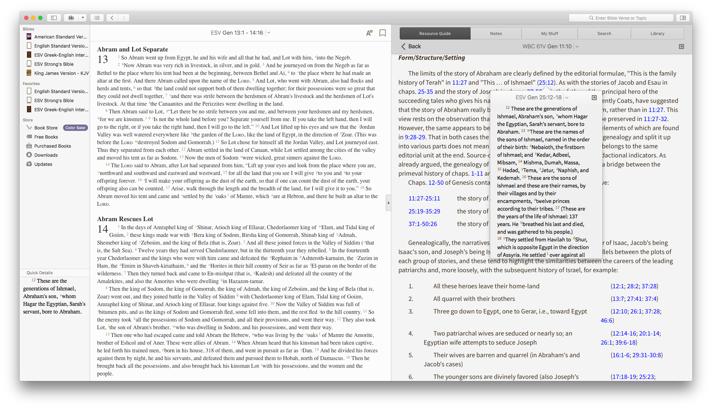Follow the 25:12 reference link
Screen dimensions: 712x409
pyautogui.click(x=546, y=83)
